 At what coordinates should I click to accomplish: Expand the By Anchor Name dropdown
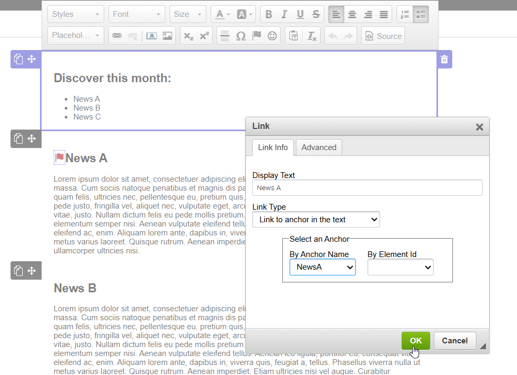tap(322, 267)
